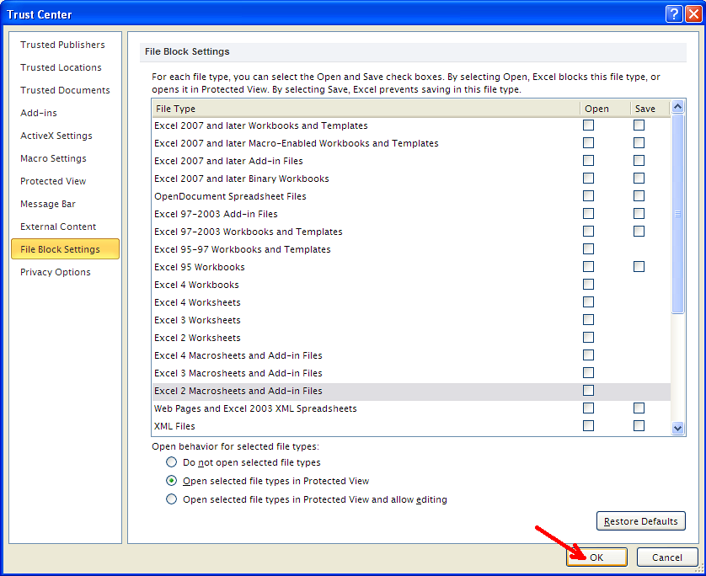This screenshot has width=706, height=576.
Task: Select the OpenDocument Spreadsheet Files row text
Action: click(x=230, y=196)
